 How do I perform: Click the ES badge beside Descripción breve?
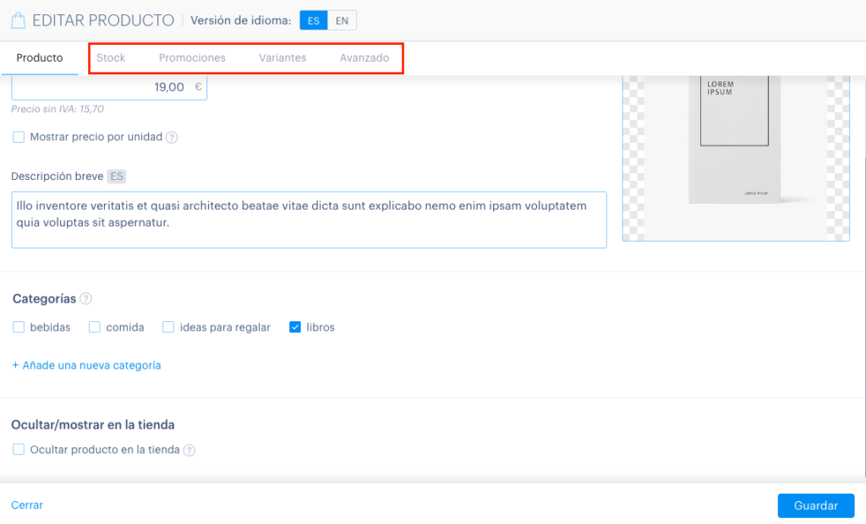click(x=117, y=176)
